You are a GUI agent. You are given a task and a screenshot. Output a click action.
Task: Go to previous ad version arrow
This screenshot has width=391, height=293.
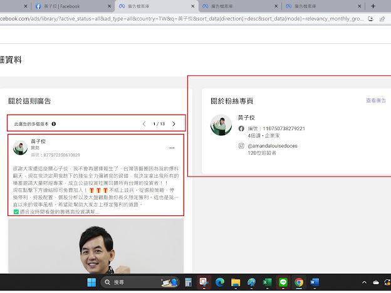point(144,124)
